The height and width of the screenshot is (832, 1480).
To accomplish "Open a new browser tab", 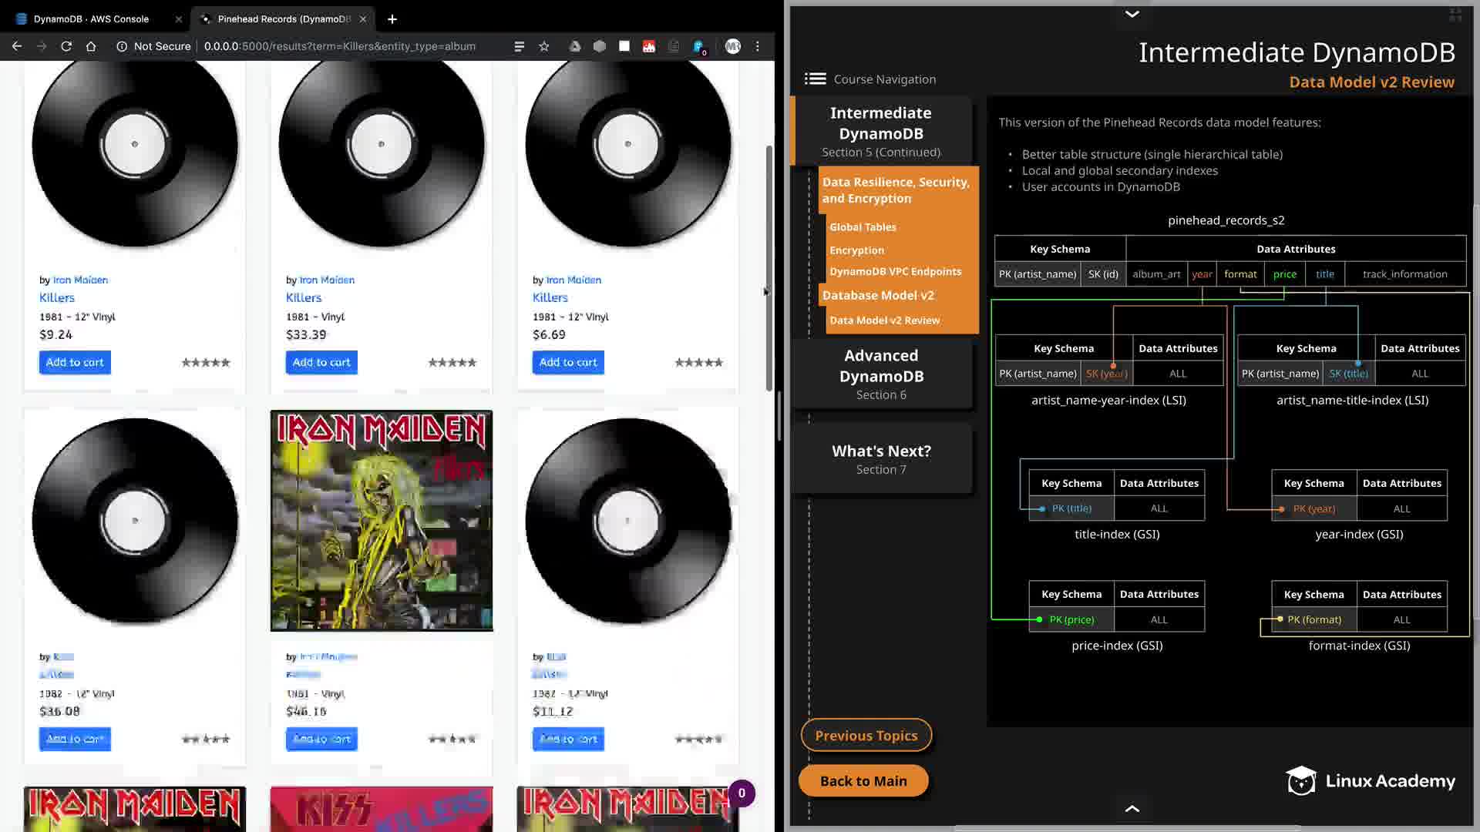I will click(x=392, y=18).
